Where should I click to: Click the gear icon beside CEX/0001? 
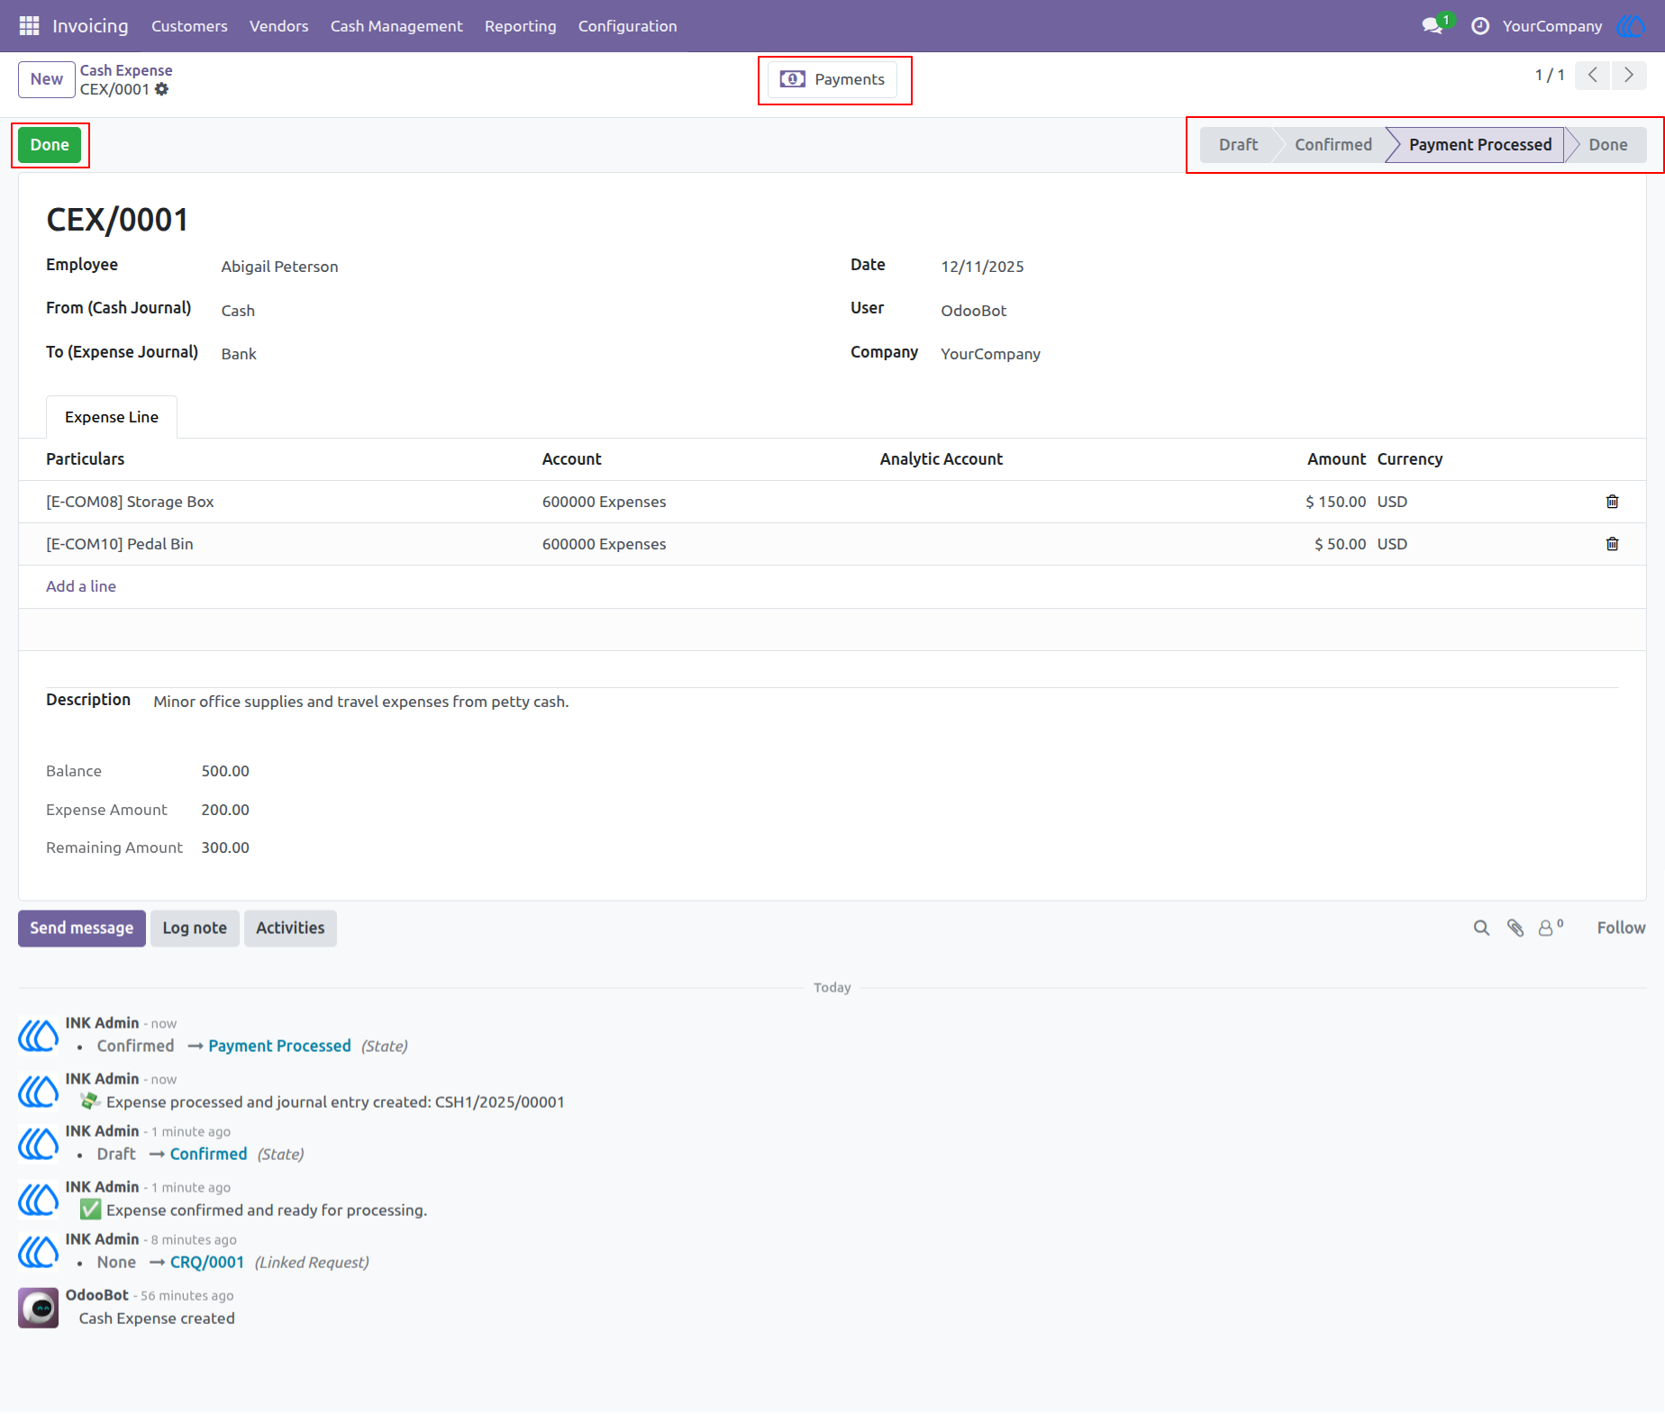tap(161, 89)
